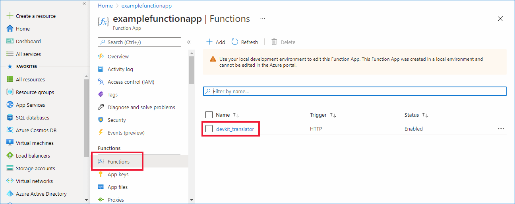Image resolution: width=515 pixels, height=204 pixels.
Task: Click the Create a resource plus icon
Action: 10,16
